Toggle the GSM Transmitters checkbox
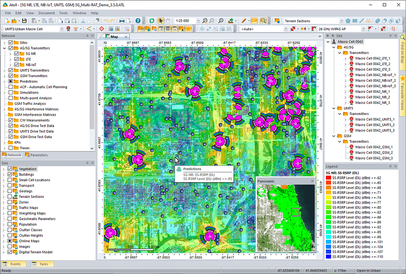Viewport: 406px width, 274px height. [x=11, y=76]
